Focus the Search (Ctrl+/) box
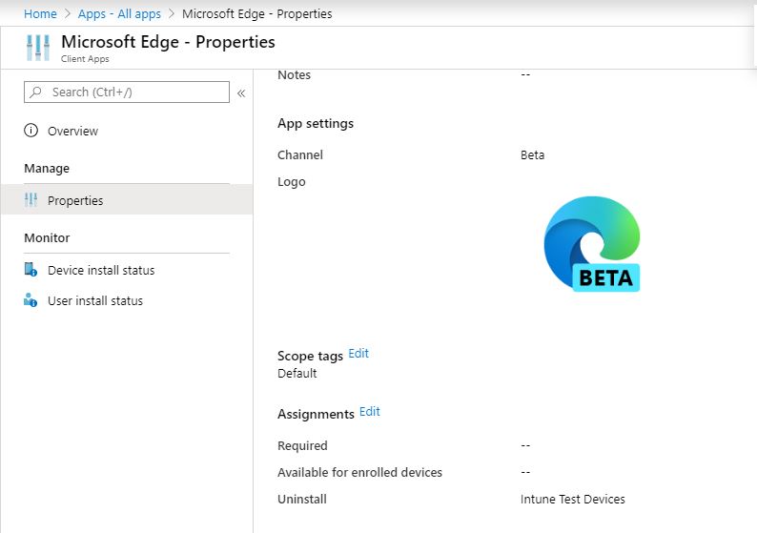Screen dimensions: 757x533 [x=133, y=92]
